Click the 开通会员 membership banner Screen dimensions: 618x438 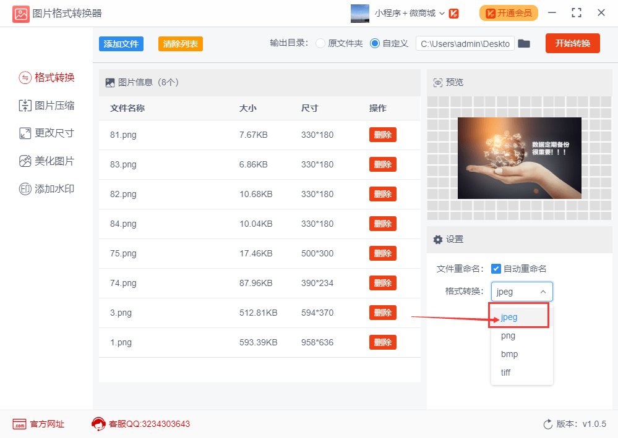coord(507,12)
